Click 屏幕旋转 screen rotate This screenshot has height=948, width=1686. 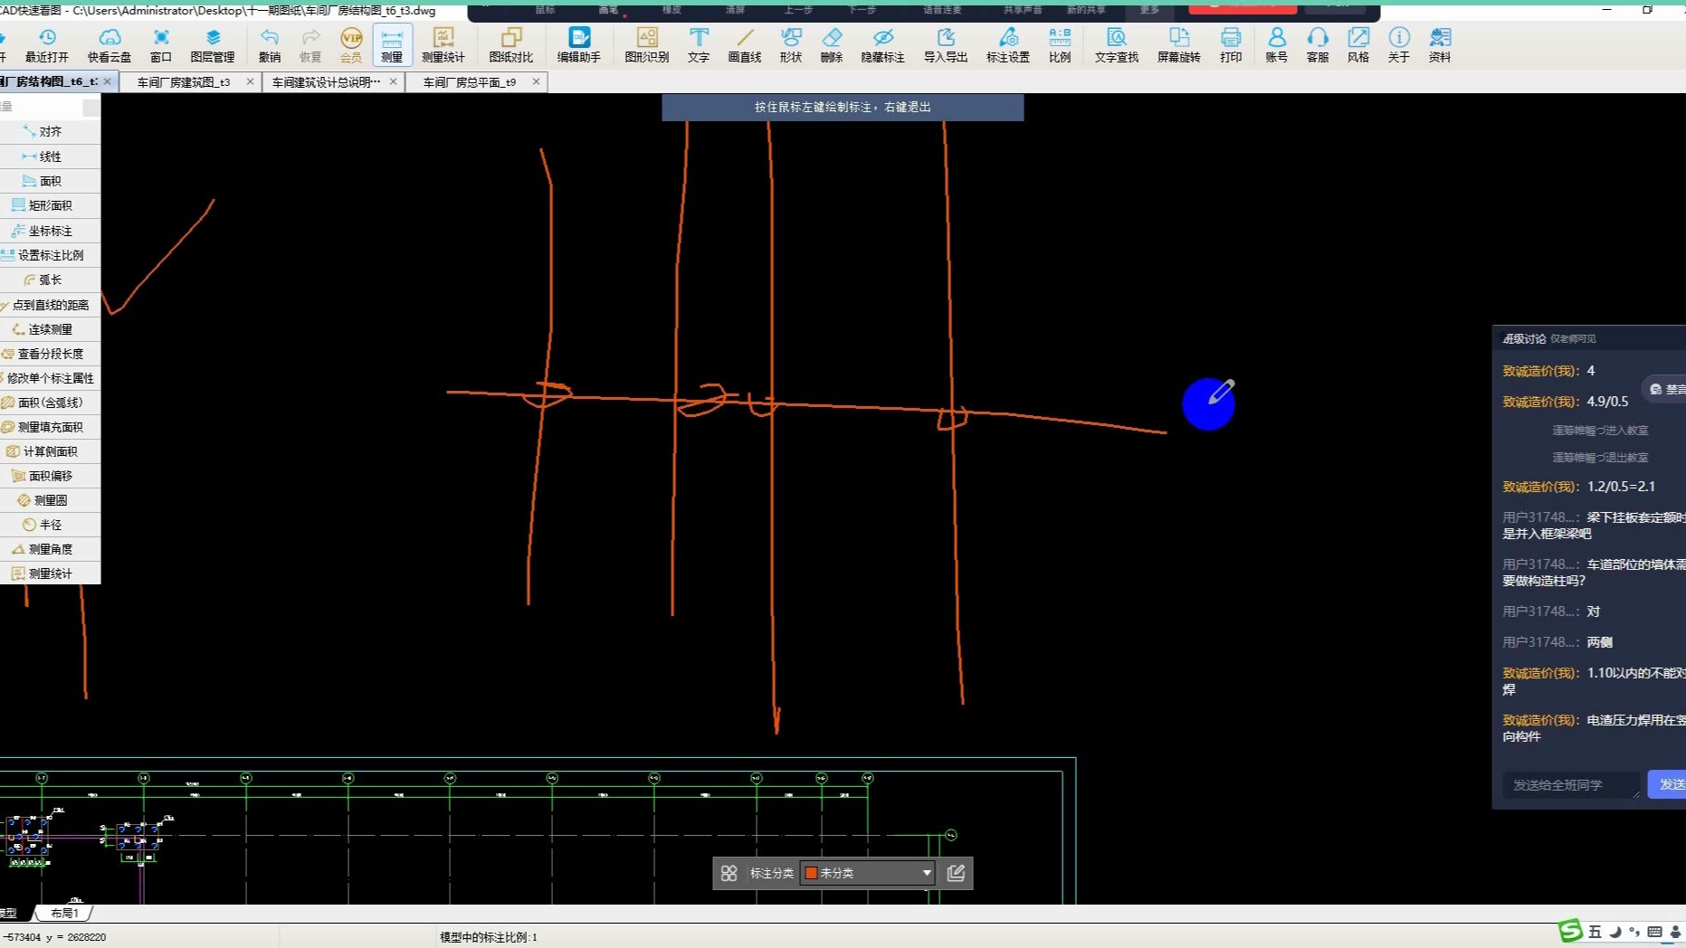[1179, 45]
